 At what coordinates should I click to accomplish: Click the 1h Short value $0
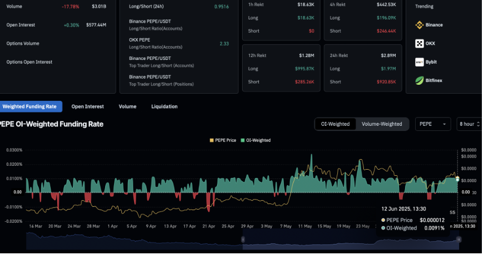pyautogui.click(x=312, y=31)
